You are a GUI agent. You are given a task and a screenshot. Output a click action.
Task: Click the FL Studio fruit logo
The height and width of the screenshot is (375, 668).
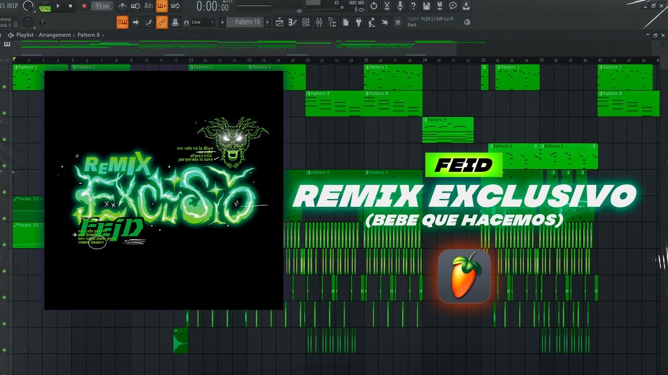(464, 276)
